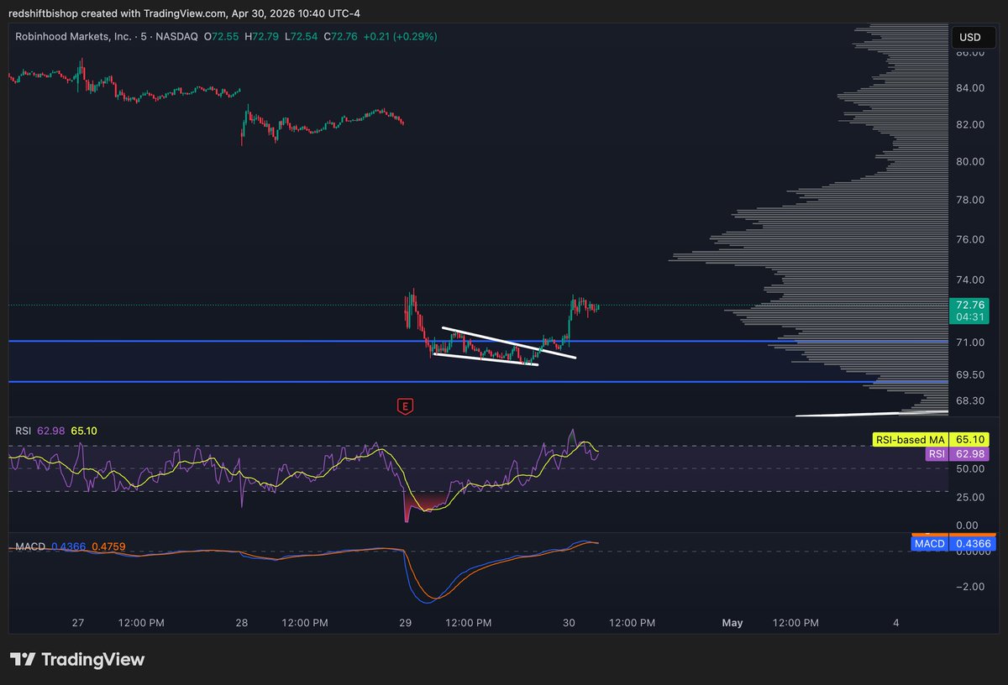Click the 30 date label on time axis
The width and height of the screenshot is (1008, 685).
[x=569, y=623]
